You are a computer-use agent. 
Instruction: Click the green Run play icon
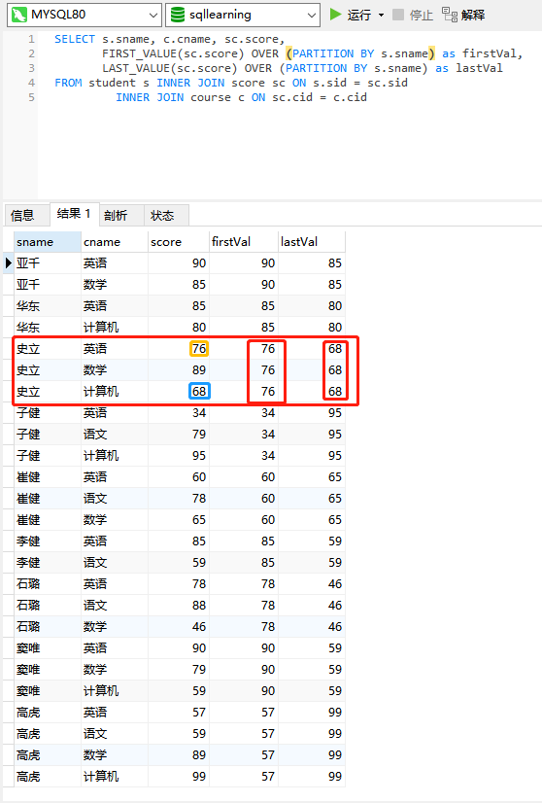[x=336, y=15]
